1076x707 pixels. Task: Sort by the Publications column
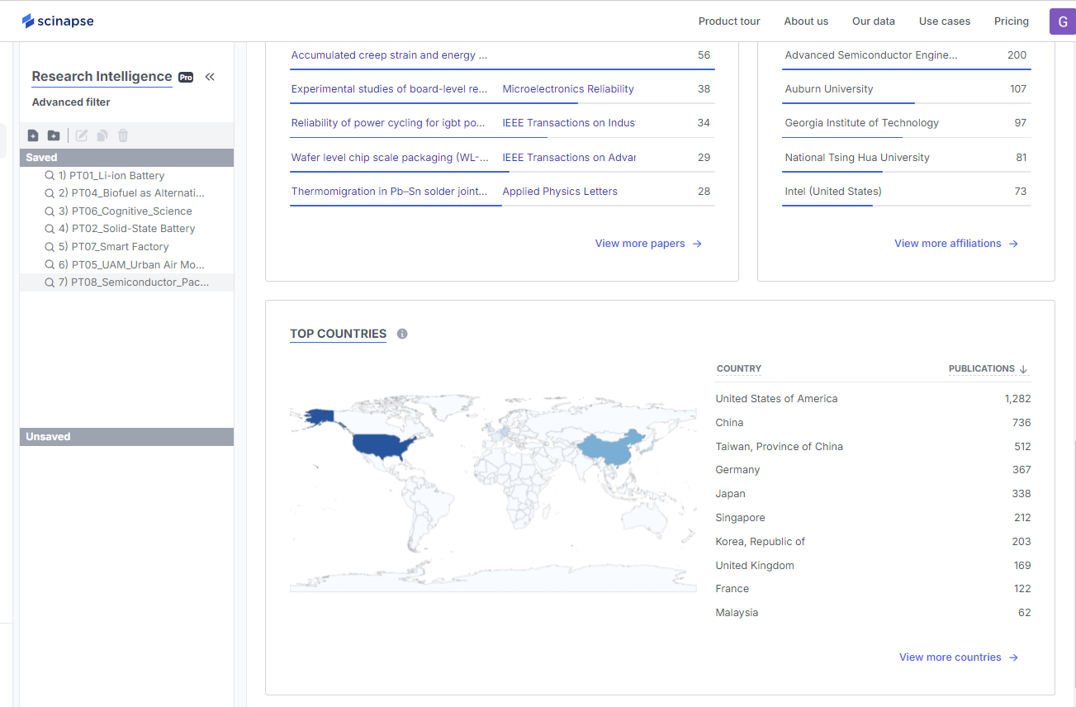988,368
